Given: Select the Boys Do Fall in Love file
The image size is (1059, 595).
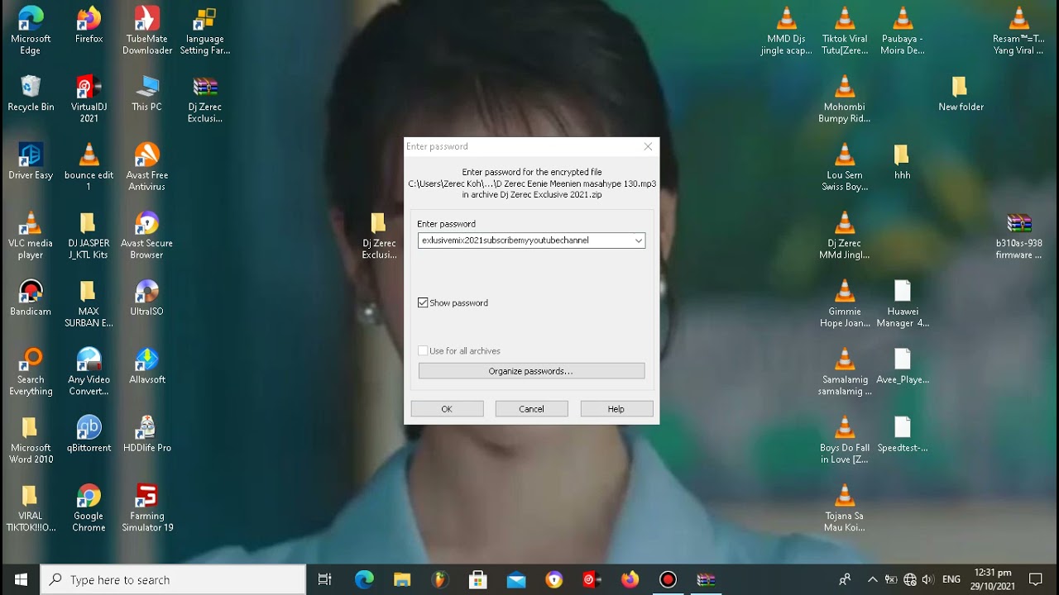Looking at the screenshot, I should point(845,440).
